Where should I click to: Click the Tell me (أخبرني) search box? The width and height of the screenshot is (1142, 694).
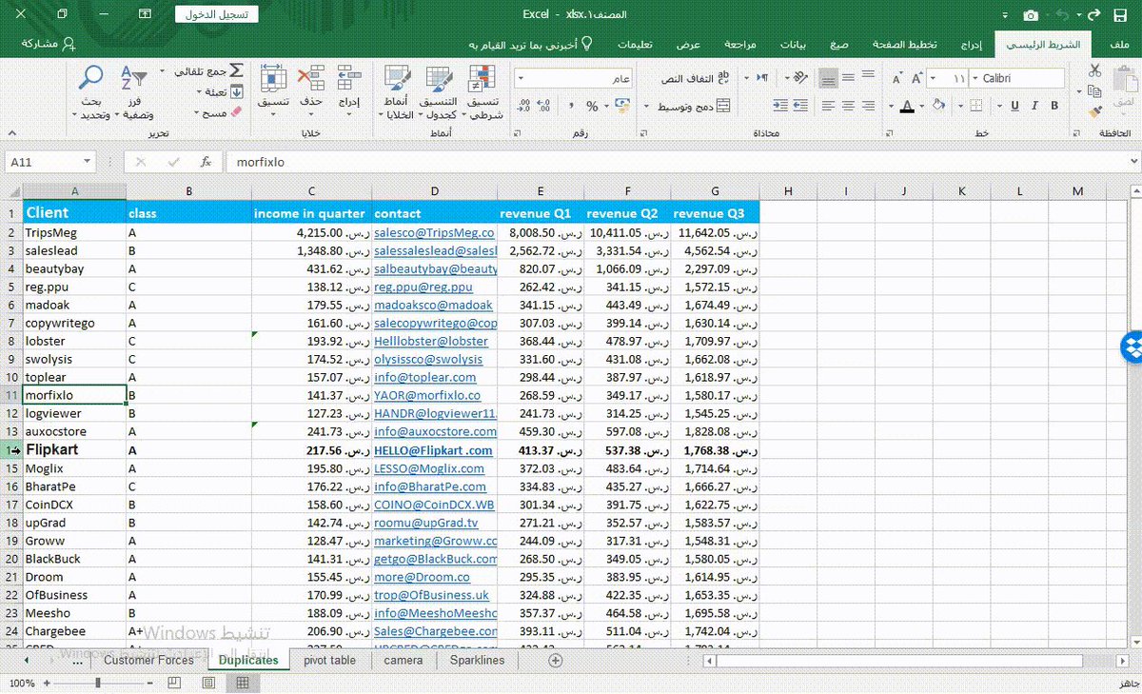530,44
